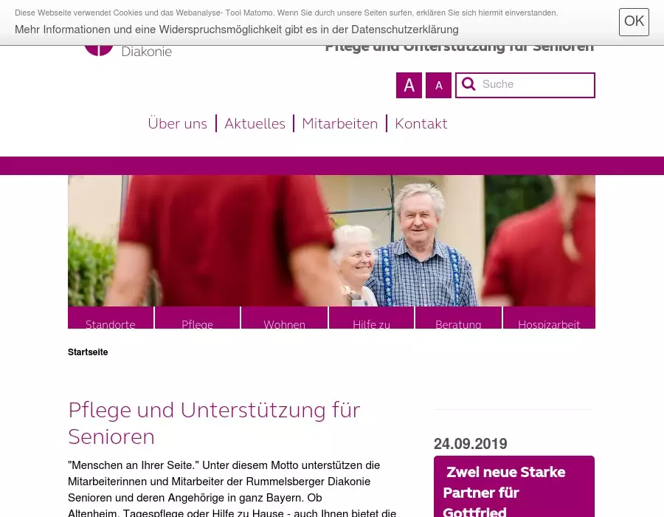Select the Hospizarbeit tab
The height and width of the screenshot is (517, 664).
pos(549,318)
